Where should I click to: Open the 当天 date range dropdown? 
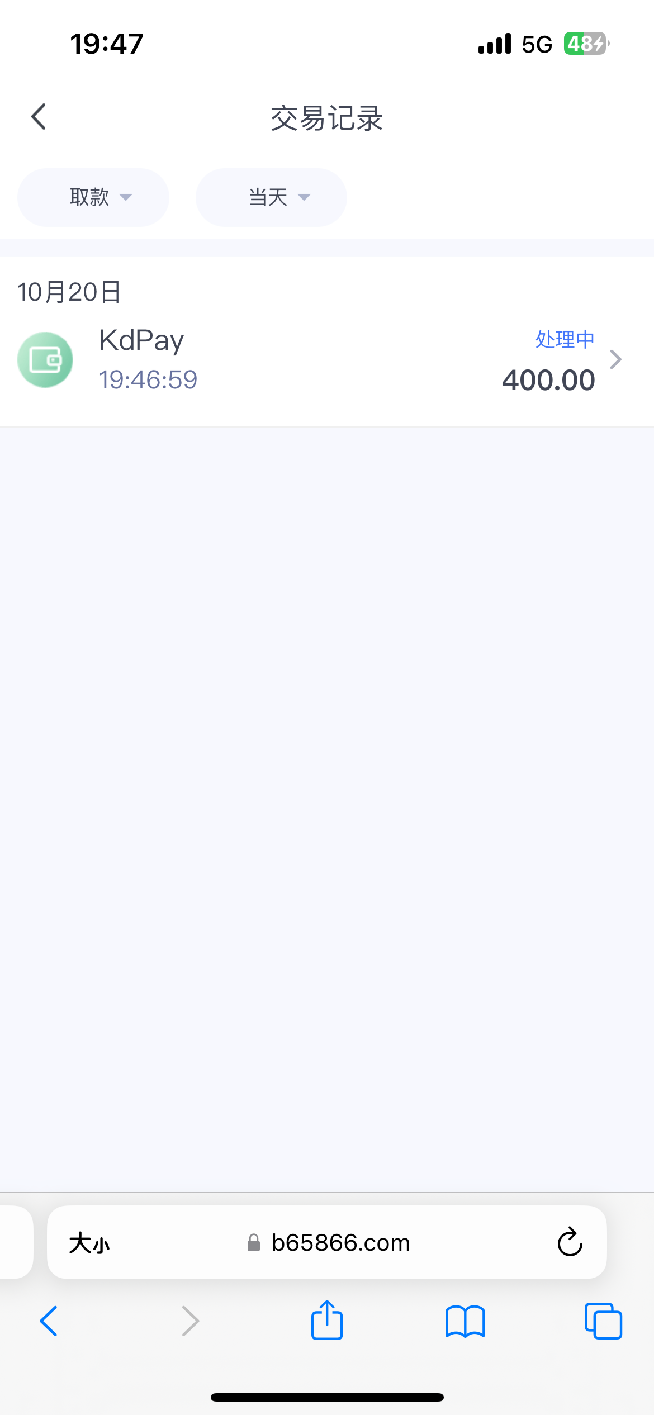click(271, 197)
